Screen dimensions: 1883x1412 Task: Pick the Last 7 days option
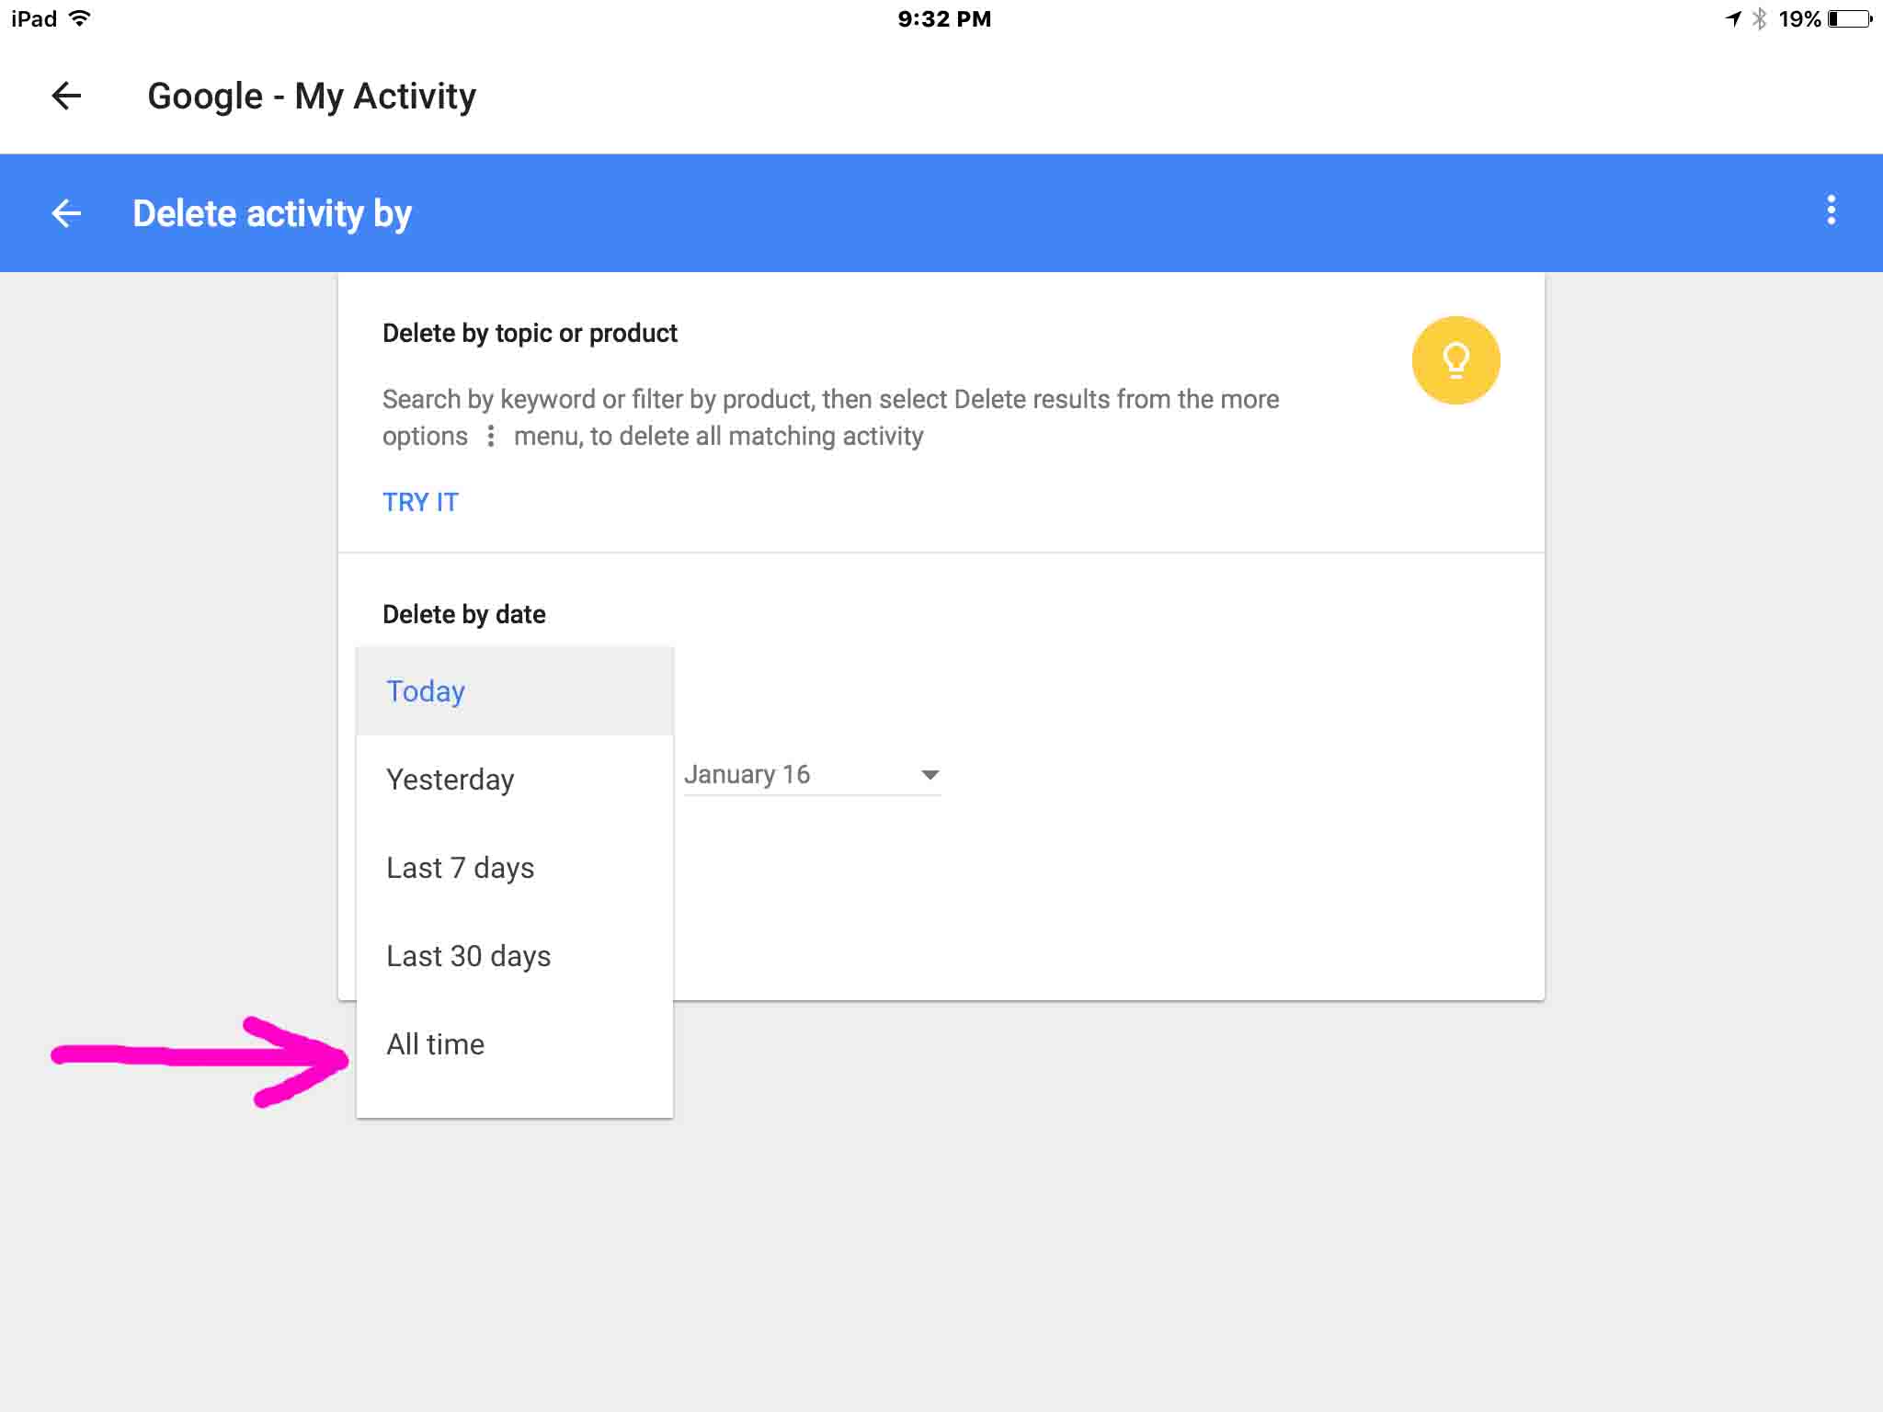click(x=460, y=868)
